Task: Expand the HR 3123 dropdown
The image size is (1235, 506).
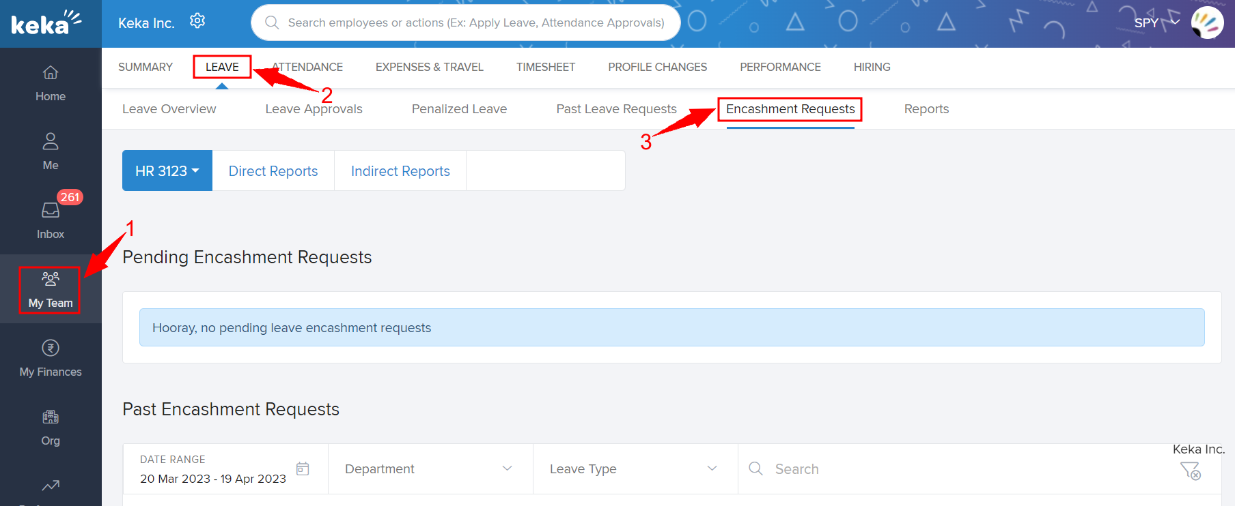Action: (x=167, y=171)
